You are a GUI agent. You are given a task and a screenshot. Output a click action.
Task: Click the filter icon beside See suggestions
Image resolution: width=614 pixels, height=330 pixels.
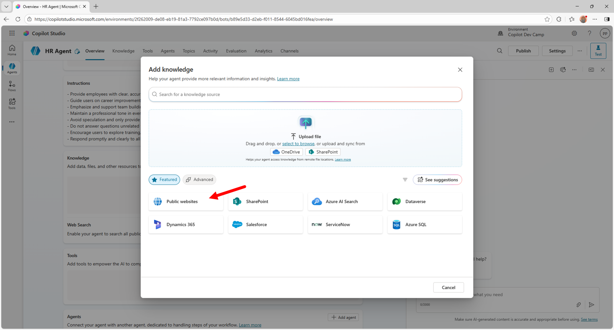[x=405, y=180]
